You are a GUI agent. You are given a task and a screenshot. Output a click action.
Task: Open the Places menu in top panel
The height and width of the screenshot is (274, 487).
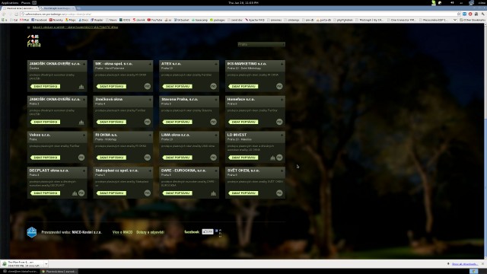coord(25,2)
